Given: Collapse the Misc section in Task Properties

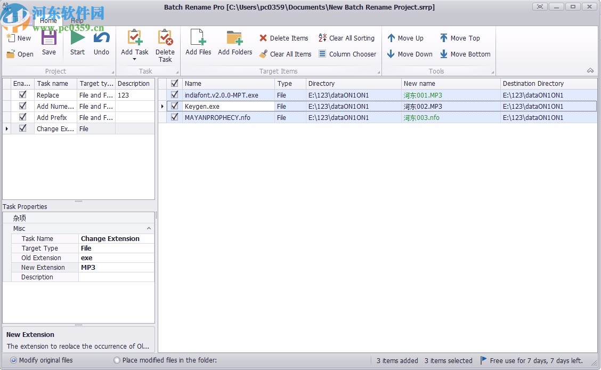Looking at the screenshot, I should point(149,228).
